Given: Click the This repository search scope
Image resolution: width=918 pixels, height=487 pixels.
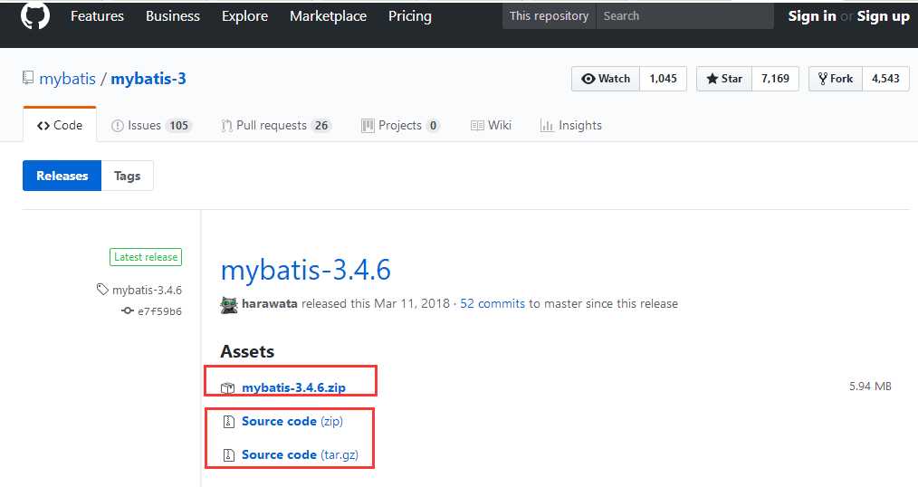Looking at the screenshot, I should [549, 15].
